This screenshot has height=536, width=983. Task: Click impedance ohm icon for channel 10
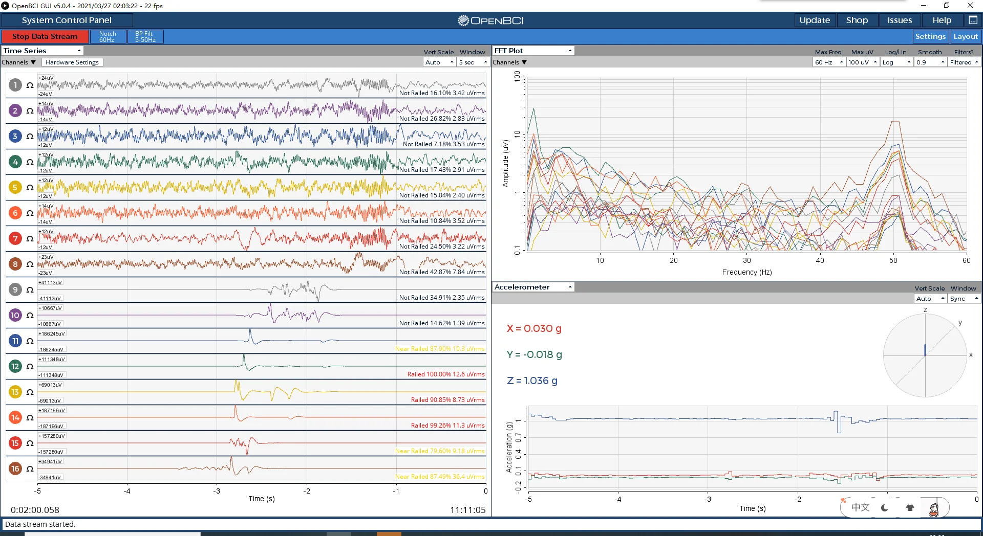coord(30,316)
